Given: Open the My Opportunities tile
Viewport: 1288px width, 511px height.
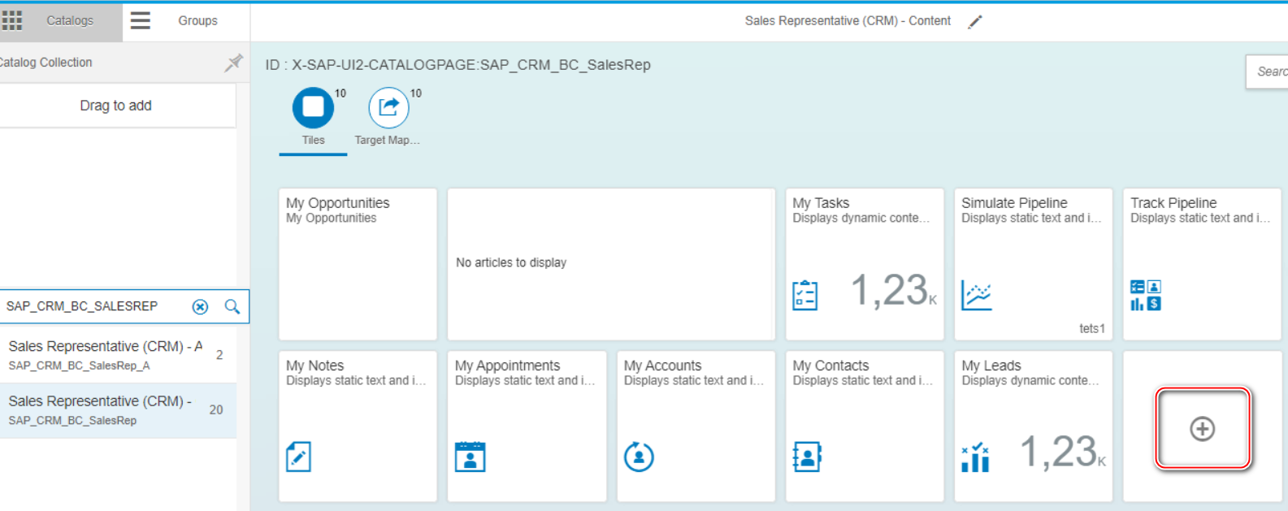Looking at the screenshot, I should pos(358,264).
